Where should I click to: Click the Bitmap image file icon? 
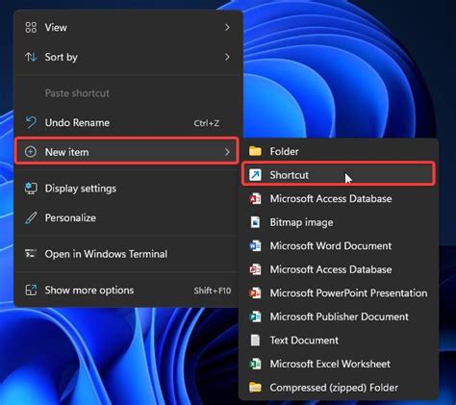click(x=255, y=222)
